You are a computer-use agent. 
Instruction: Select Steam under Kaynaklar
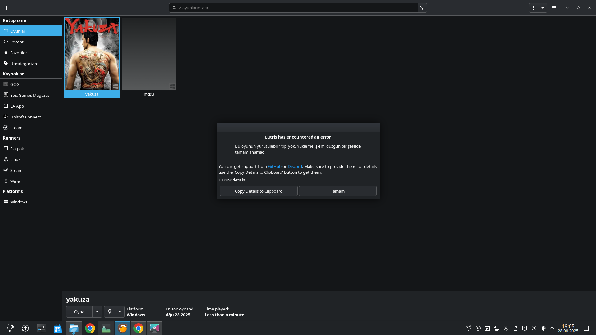31,128
